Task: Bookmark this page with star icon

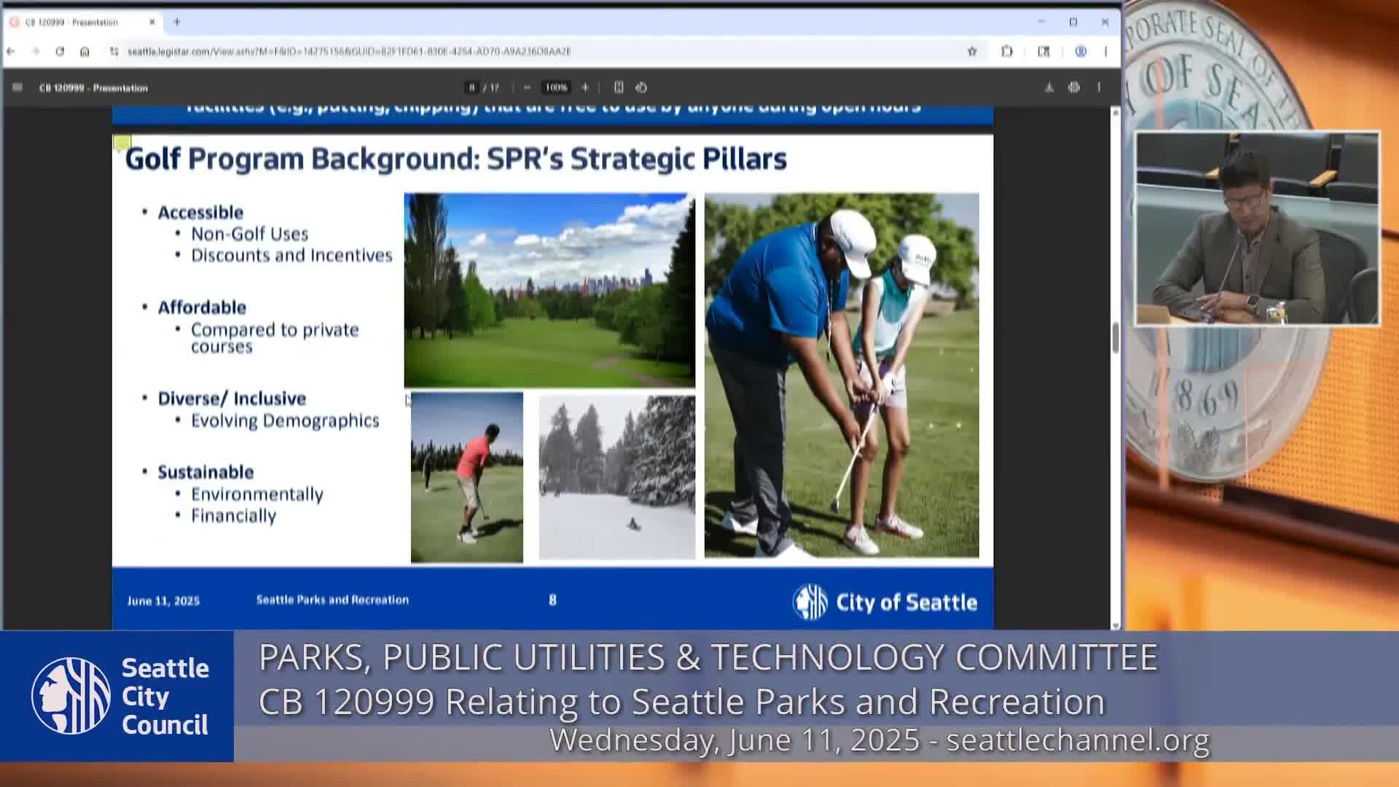Action: [972, 52]
